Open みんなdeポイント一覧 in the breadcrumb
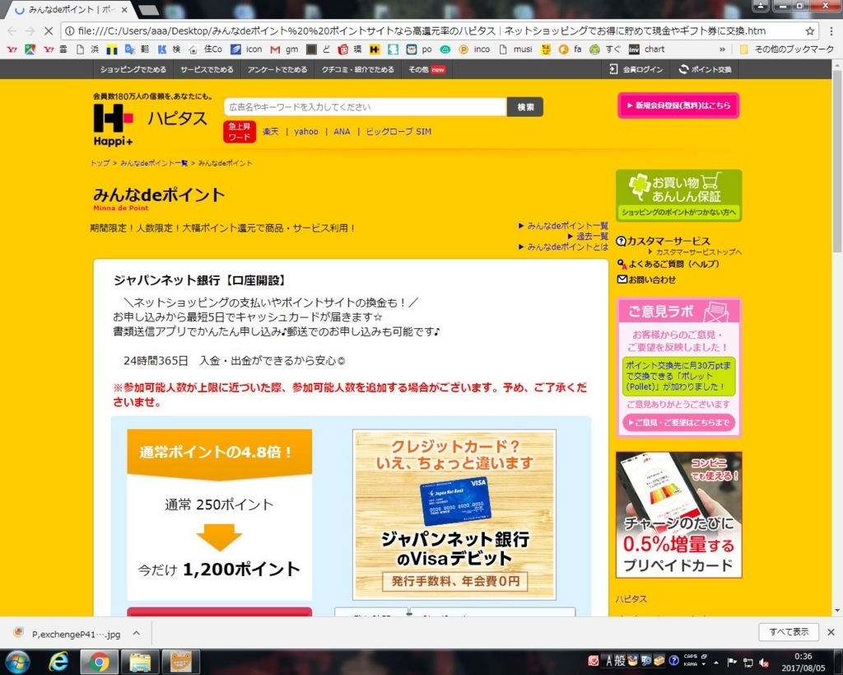843x675 pixels. point(154,163)
